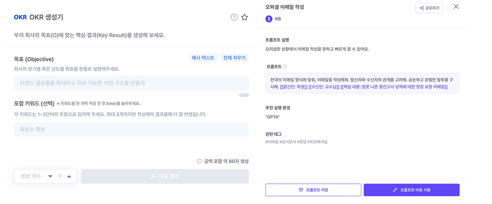The width and height of the screenshot is (492, 204).
Task: Click the 목표 (Objective) input field
Action: pyautogui.click(x=131, y=83)
